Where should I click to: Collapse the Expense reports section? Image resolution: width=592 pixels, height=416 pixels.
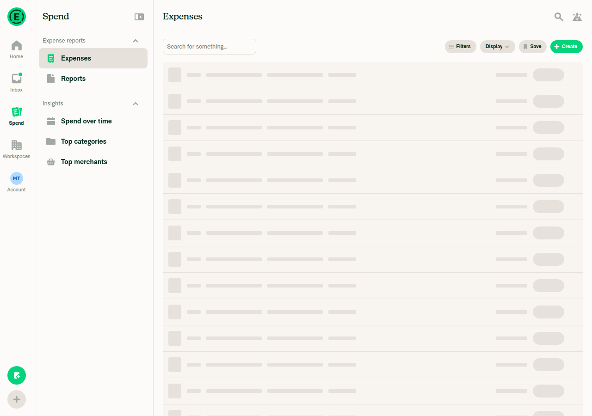point(136,41)
